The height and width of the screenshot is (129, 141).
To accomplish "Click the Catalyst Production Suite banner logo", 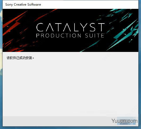I will [70, 30].
